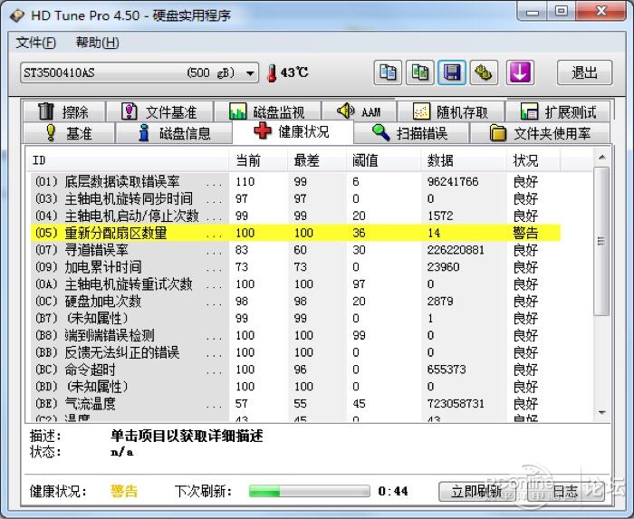This screenshot has width=634, height=519.
Task: Select the (0A) 主轴电机旋转重试次数 row
Action: [x=296, y=284]
